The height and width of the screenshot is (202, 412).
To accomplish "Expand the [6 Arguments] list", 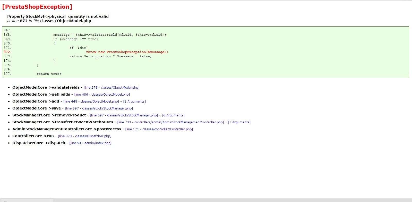I will point(173,115).
